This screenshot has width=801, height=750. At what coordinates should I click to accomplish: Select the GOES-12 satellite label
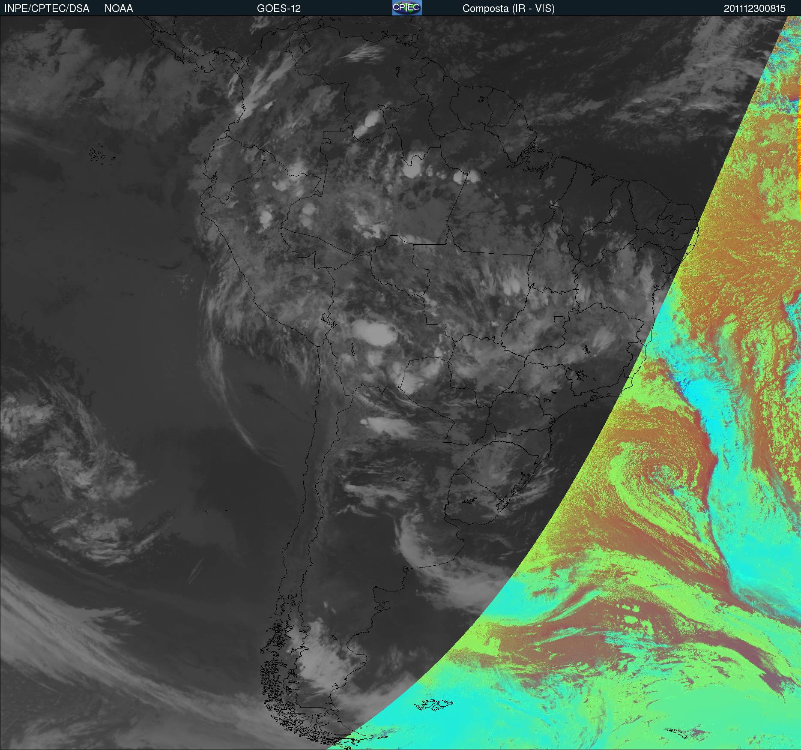click(279, 9)
